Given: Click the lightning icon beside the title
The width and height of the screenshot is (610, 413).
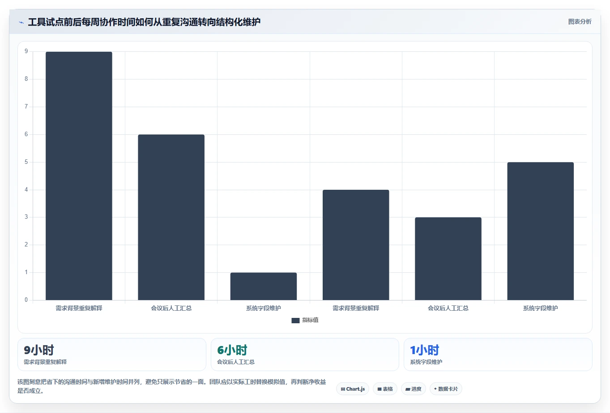Looking at the screenshot, I should pos(21,22).
